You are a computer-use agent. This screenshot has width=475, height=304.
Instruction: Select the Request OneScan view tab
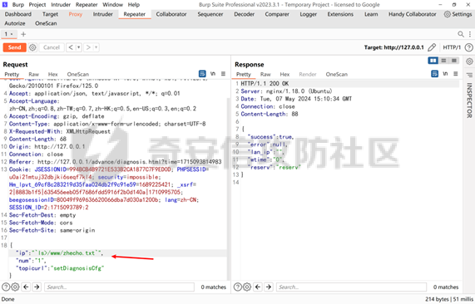point(78,75)
